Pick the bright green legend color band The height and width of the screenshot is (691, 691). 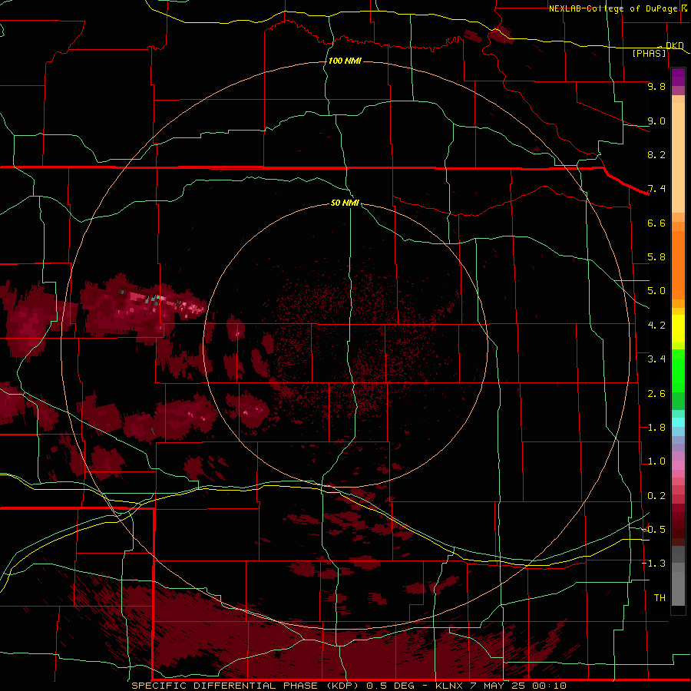678,370
